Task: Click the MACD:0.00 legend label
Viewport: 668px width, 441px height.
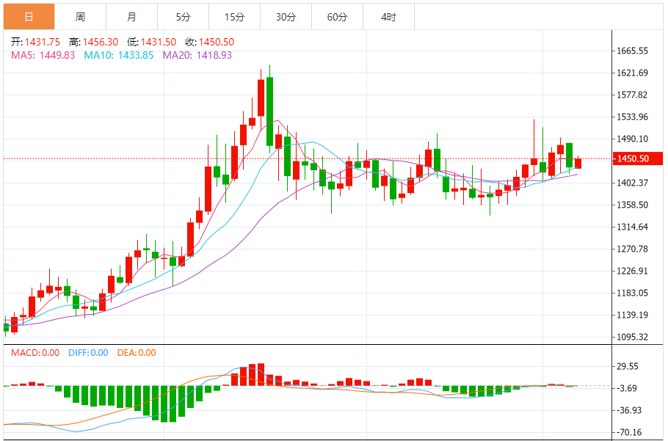Action: pyautogui.click(x=35, y=353)
